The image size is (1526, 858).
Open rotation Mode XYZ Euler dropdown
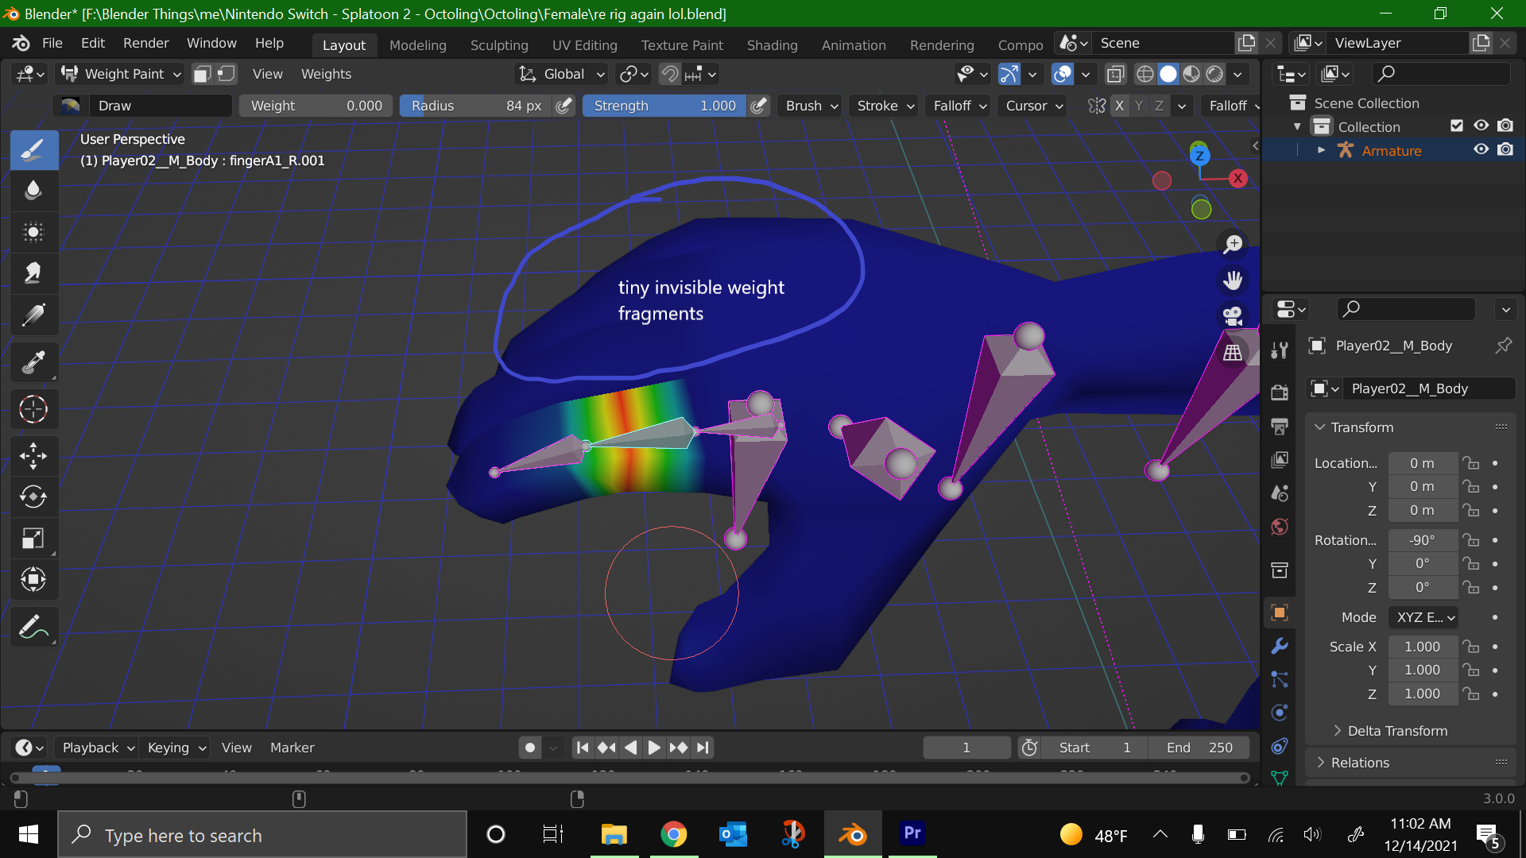click(x=1424, y=617)
